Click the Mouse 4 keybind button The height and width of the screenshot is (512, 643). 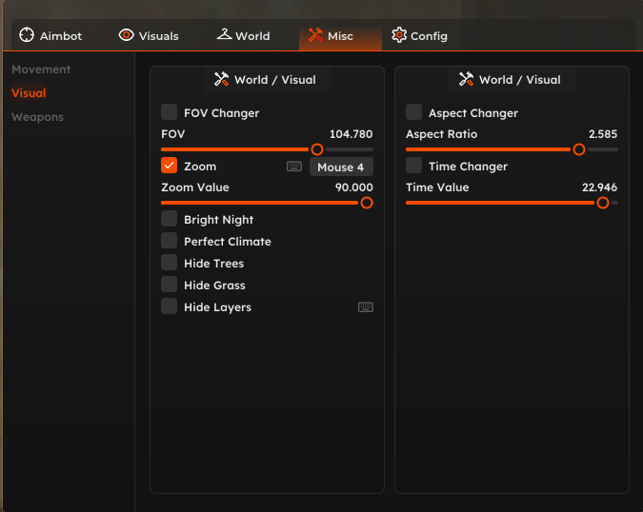pos(341,167)
